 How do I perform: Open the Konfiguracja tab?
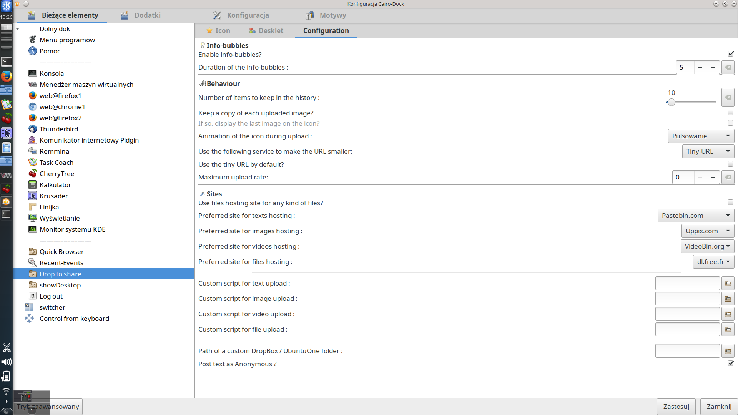pyautogui.click(x=241, y=15)
